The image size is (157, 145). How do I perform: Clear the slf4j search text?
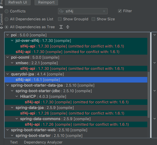[x=104, y=11]
